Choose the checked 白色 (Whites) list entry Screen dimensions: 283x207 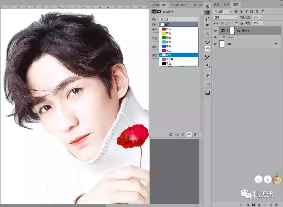[x=178, y=55]
